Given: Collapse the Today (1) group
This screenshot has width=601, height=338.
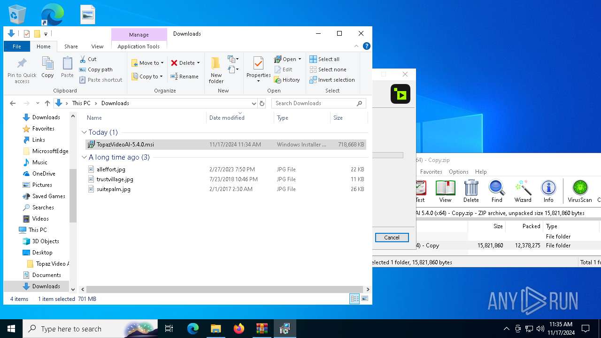Looking at the screenshot, I should click(x=85, y=132).
